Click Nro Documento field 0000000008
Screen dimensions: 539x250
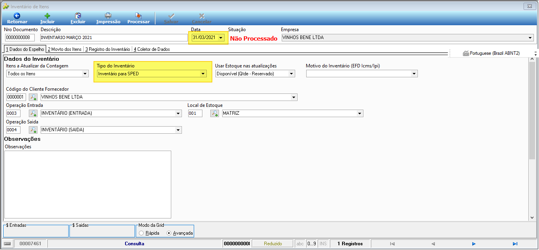(20, 37)
